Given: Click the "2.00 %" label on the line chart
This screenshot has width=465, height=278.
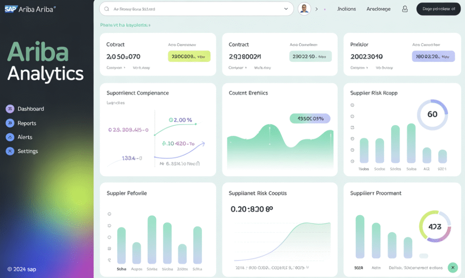Looking at the screenshot, I should point(181,120).
